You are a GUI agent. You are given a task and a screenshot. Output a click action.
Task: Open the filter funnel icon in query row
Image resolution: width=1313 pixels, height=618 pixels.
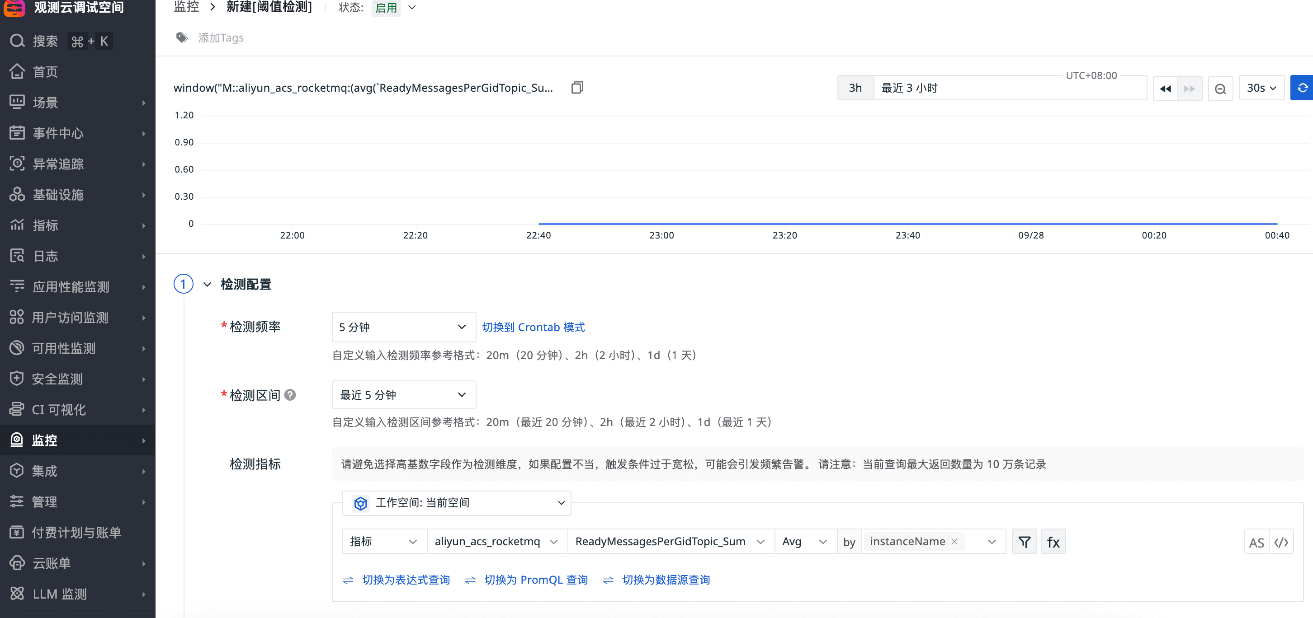(x=1024, y=542)
